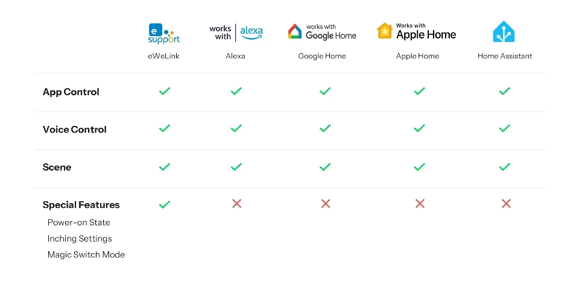Click the eWeLink support logo
Viewport: 582px width, 285px height.
point(164,33)
